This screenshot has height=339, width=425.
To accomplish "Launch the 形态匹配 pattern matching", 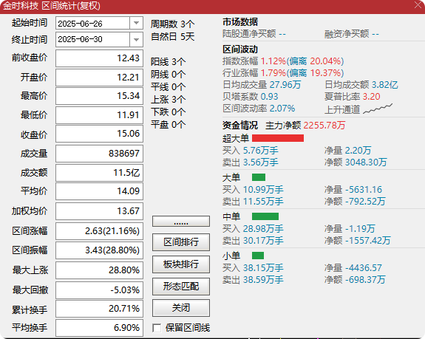I will tap(181, 287).
